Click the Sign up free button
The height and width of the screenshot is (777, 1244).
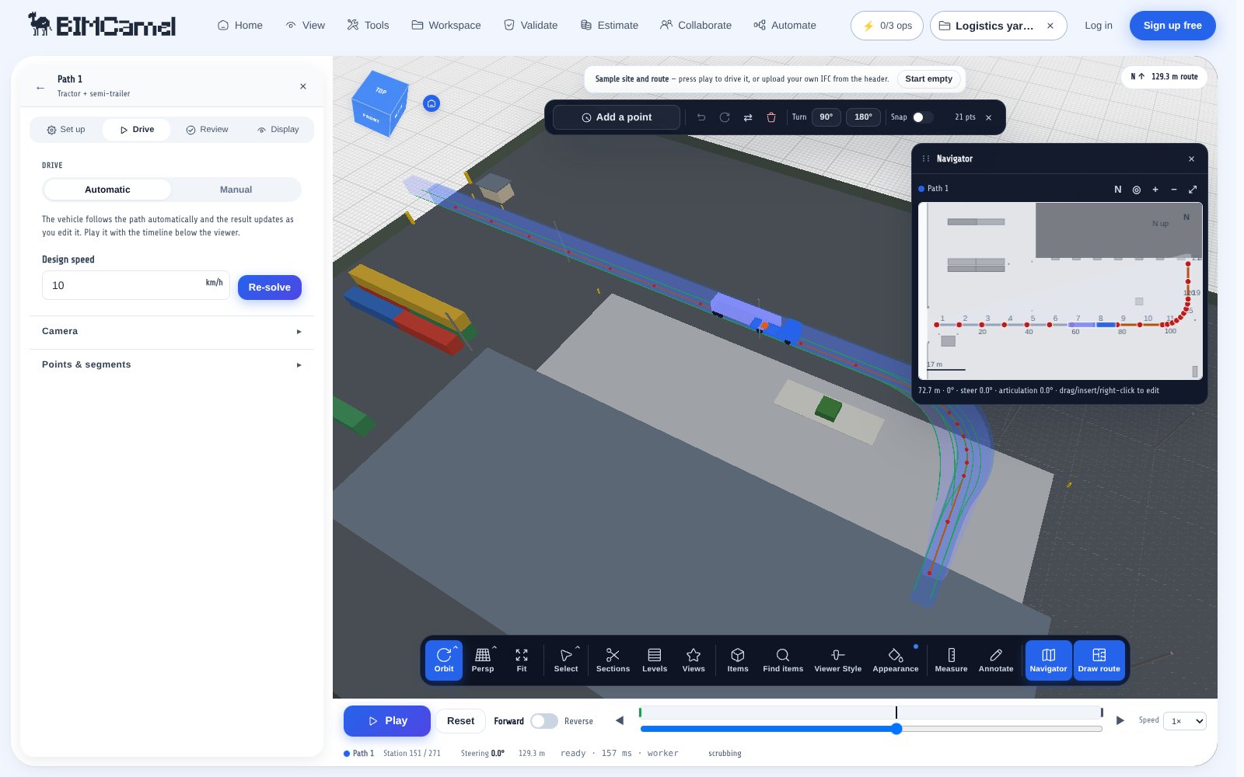coord(1172,26)
